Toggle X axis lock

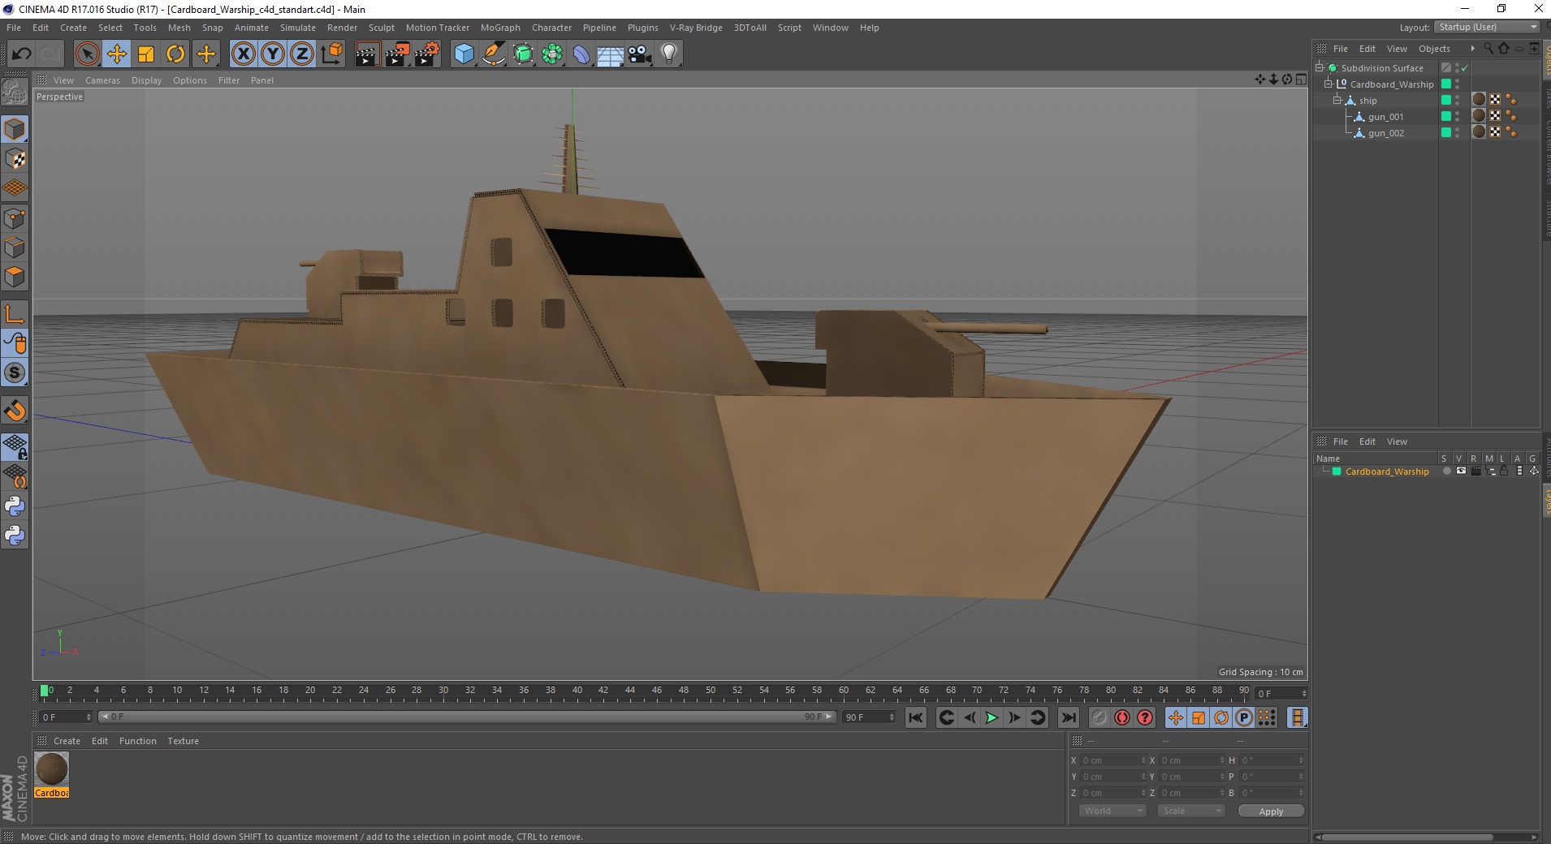coord(243,54)
